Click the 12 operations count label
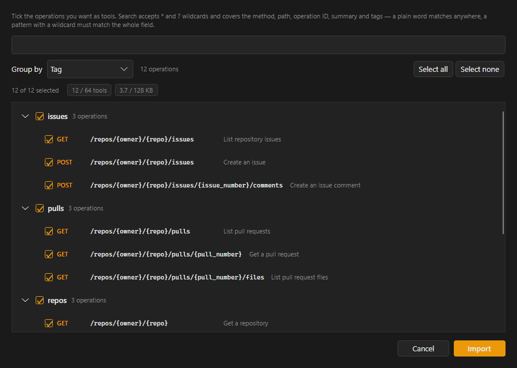Viewport: 517px width, 368px height. 159,69
